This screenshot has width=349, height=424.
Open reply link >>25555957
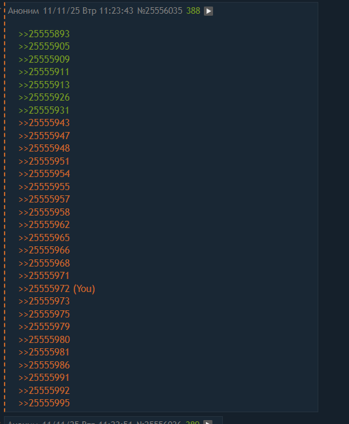pos(44,199)
